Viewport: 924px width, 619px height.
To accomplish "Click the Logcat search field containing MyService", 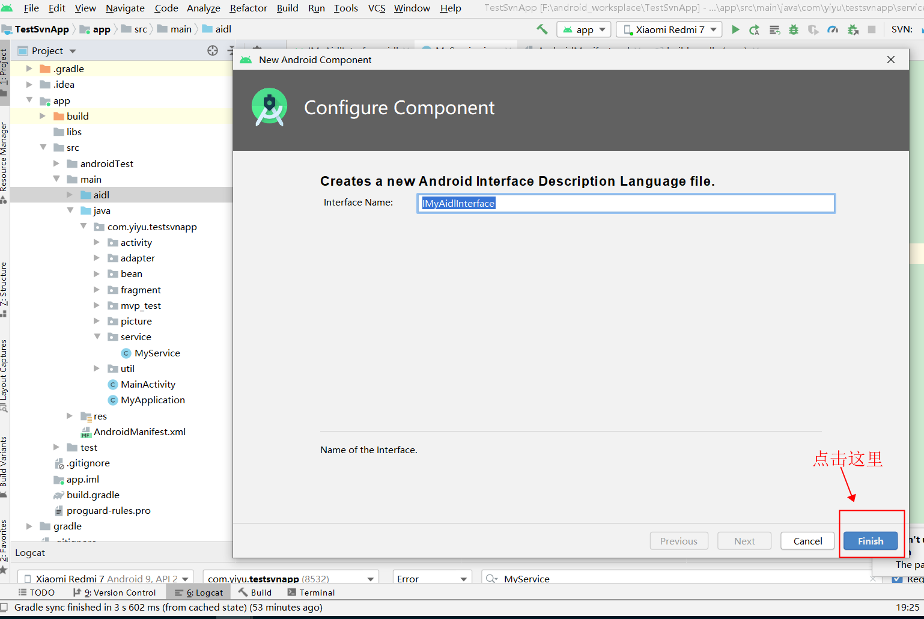I will tap(681, 579).
